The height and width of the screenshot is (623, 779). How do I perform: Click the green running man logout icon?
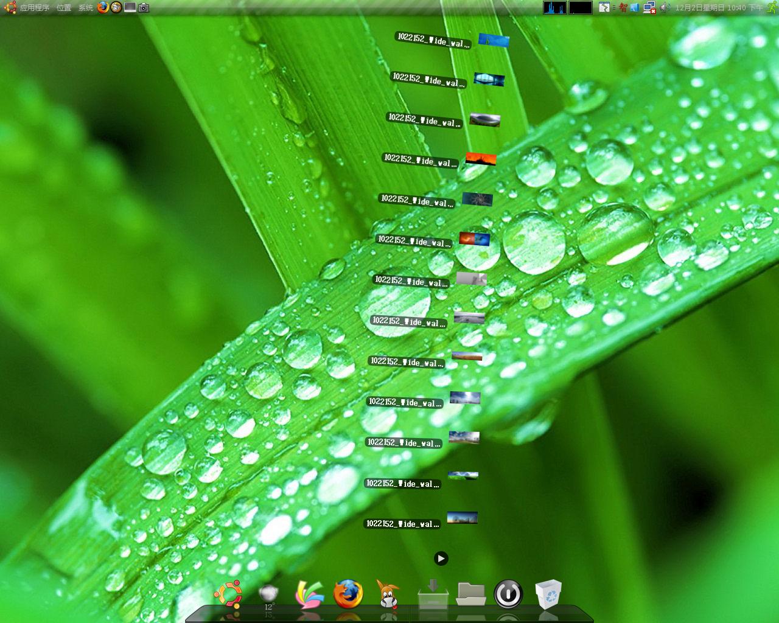tap(771, 7)
